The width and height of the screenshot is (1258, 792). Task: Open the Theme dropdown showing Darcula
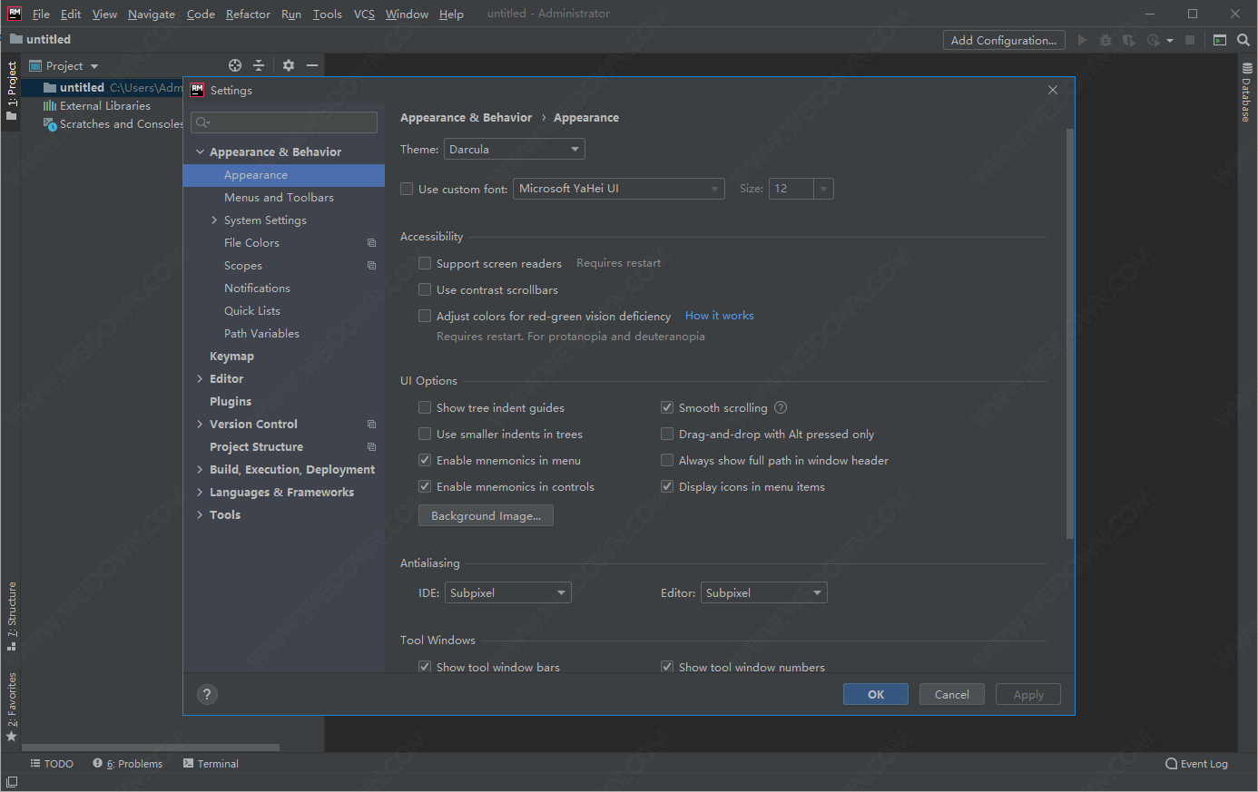point(514,150)
